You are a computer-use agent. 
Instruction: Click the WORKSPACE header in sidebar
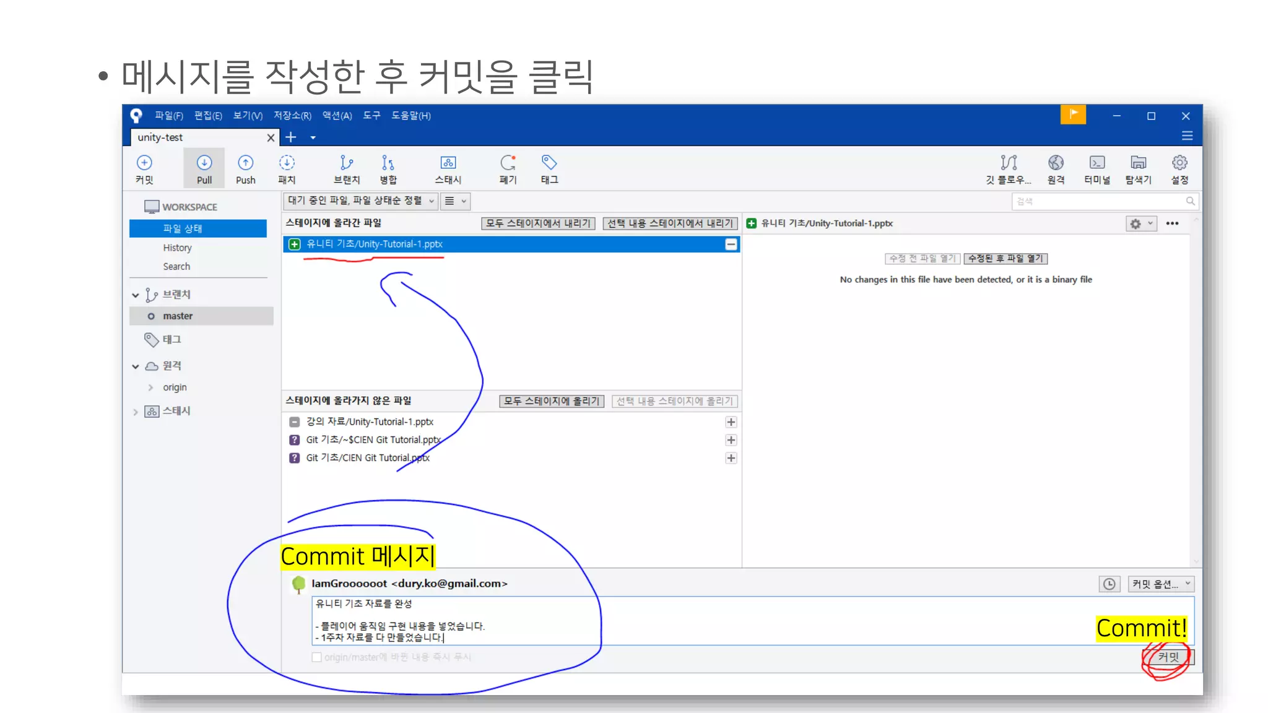pyautogui.click(x=181, y=207)
